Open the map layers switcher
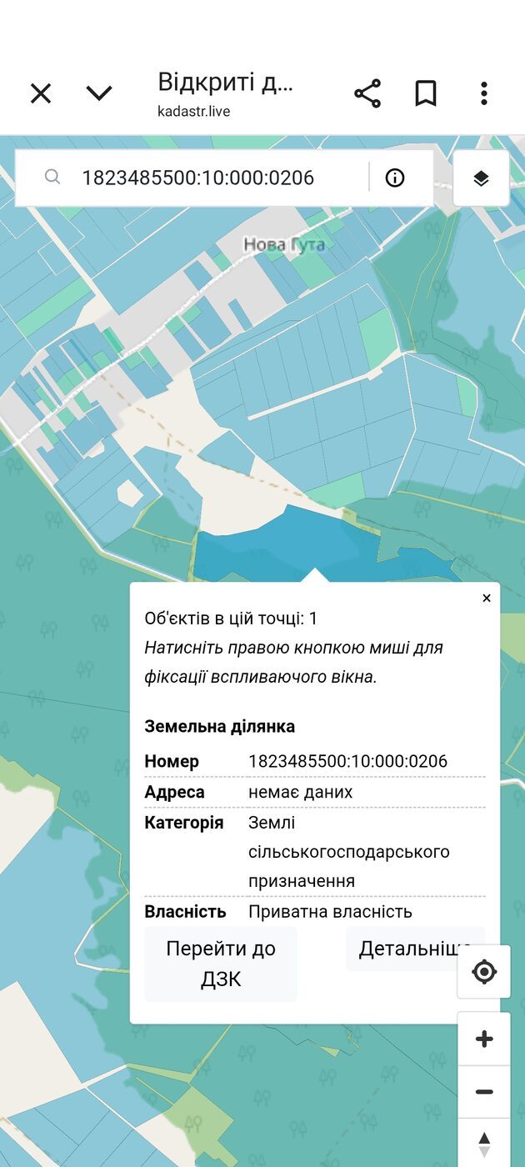The height and width of the screenshot is (1167, 525). 481,178
